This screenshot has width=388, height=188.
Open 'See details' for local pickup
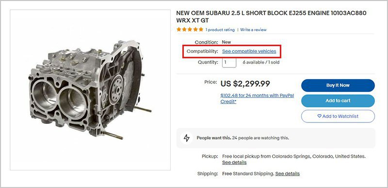coord(234,162)
